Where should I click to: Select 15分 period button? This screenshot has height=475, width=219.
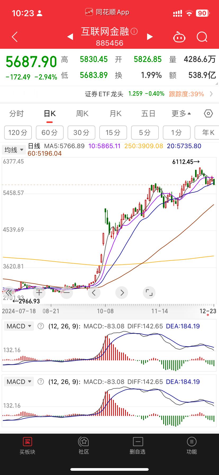pos(113,132)
